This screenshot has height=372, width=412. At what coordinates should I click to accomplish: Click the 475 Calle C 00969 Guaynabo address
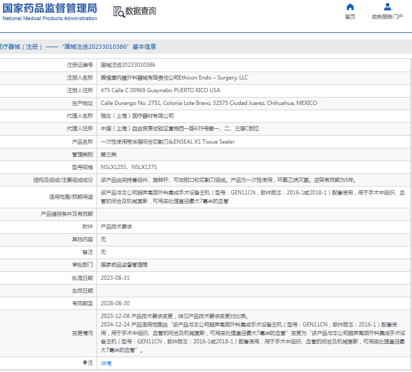[160, 90]
